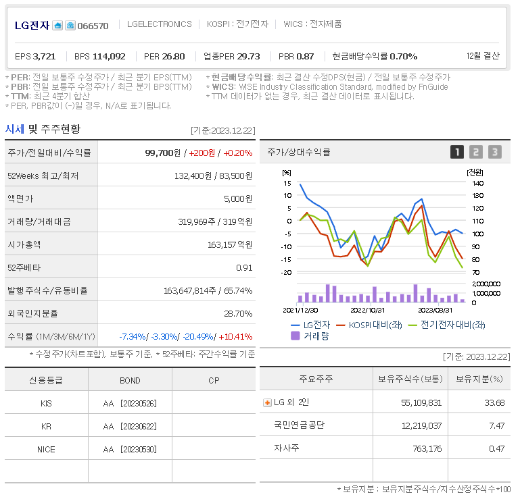Click the 52Weeks 최고/최저 row label

tap(43, 176)
